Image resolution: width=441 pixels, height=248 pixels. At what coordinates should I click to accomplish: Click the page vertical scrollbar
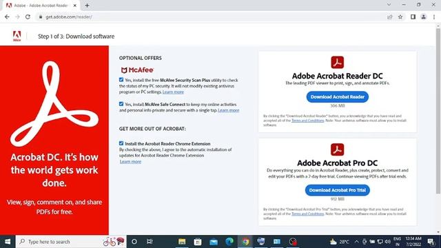(438, 111)
